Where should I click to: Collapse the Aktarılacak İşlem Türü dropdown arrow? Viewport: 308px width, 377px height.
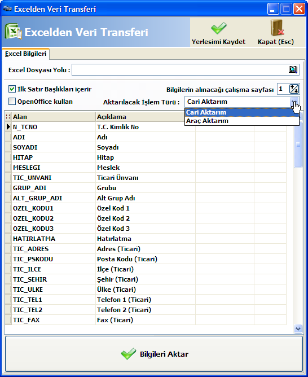pyautogui.click(x=294, y=102)
